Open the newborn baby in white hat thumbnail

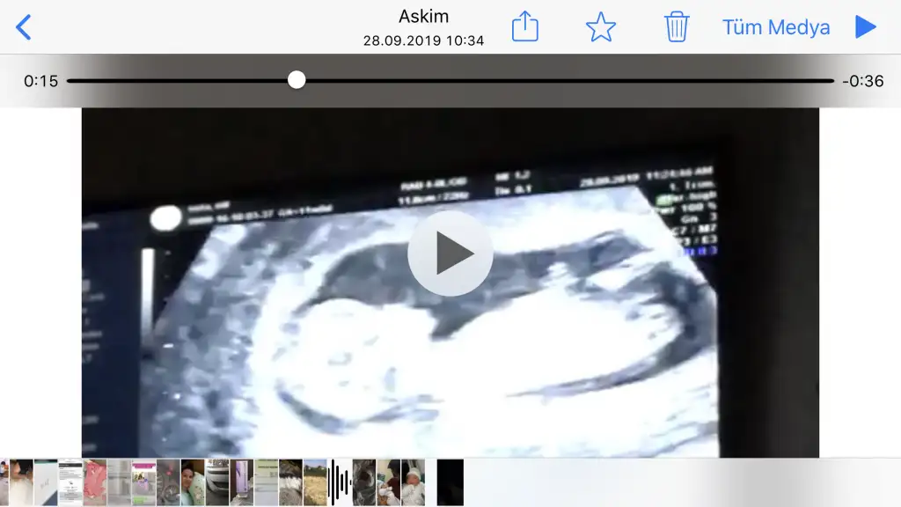pyautogui.click(x=413, y=482)
